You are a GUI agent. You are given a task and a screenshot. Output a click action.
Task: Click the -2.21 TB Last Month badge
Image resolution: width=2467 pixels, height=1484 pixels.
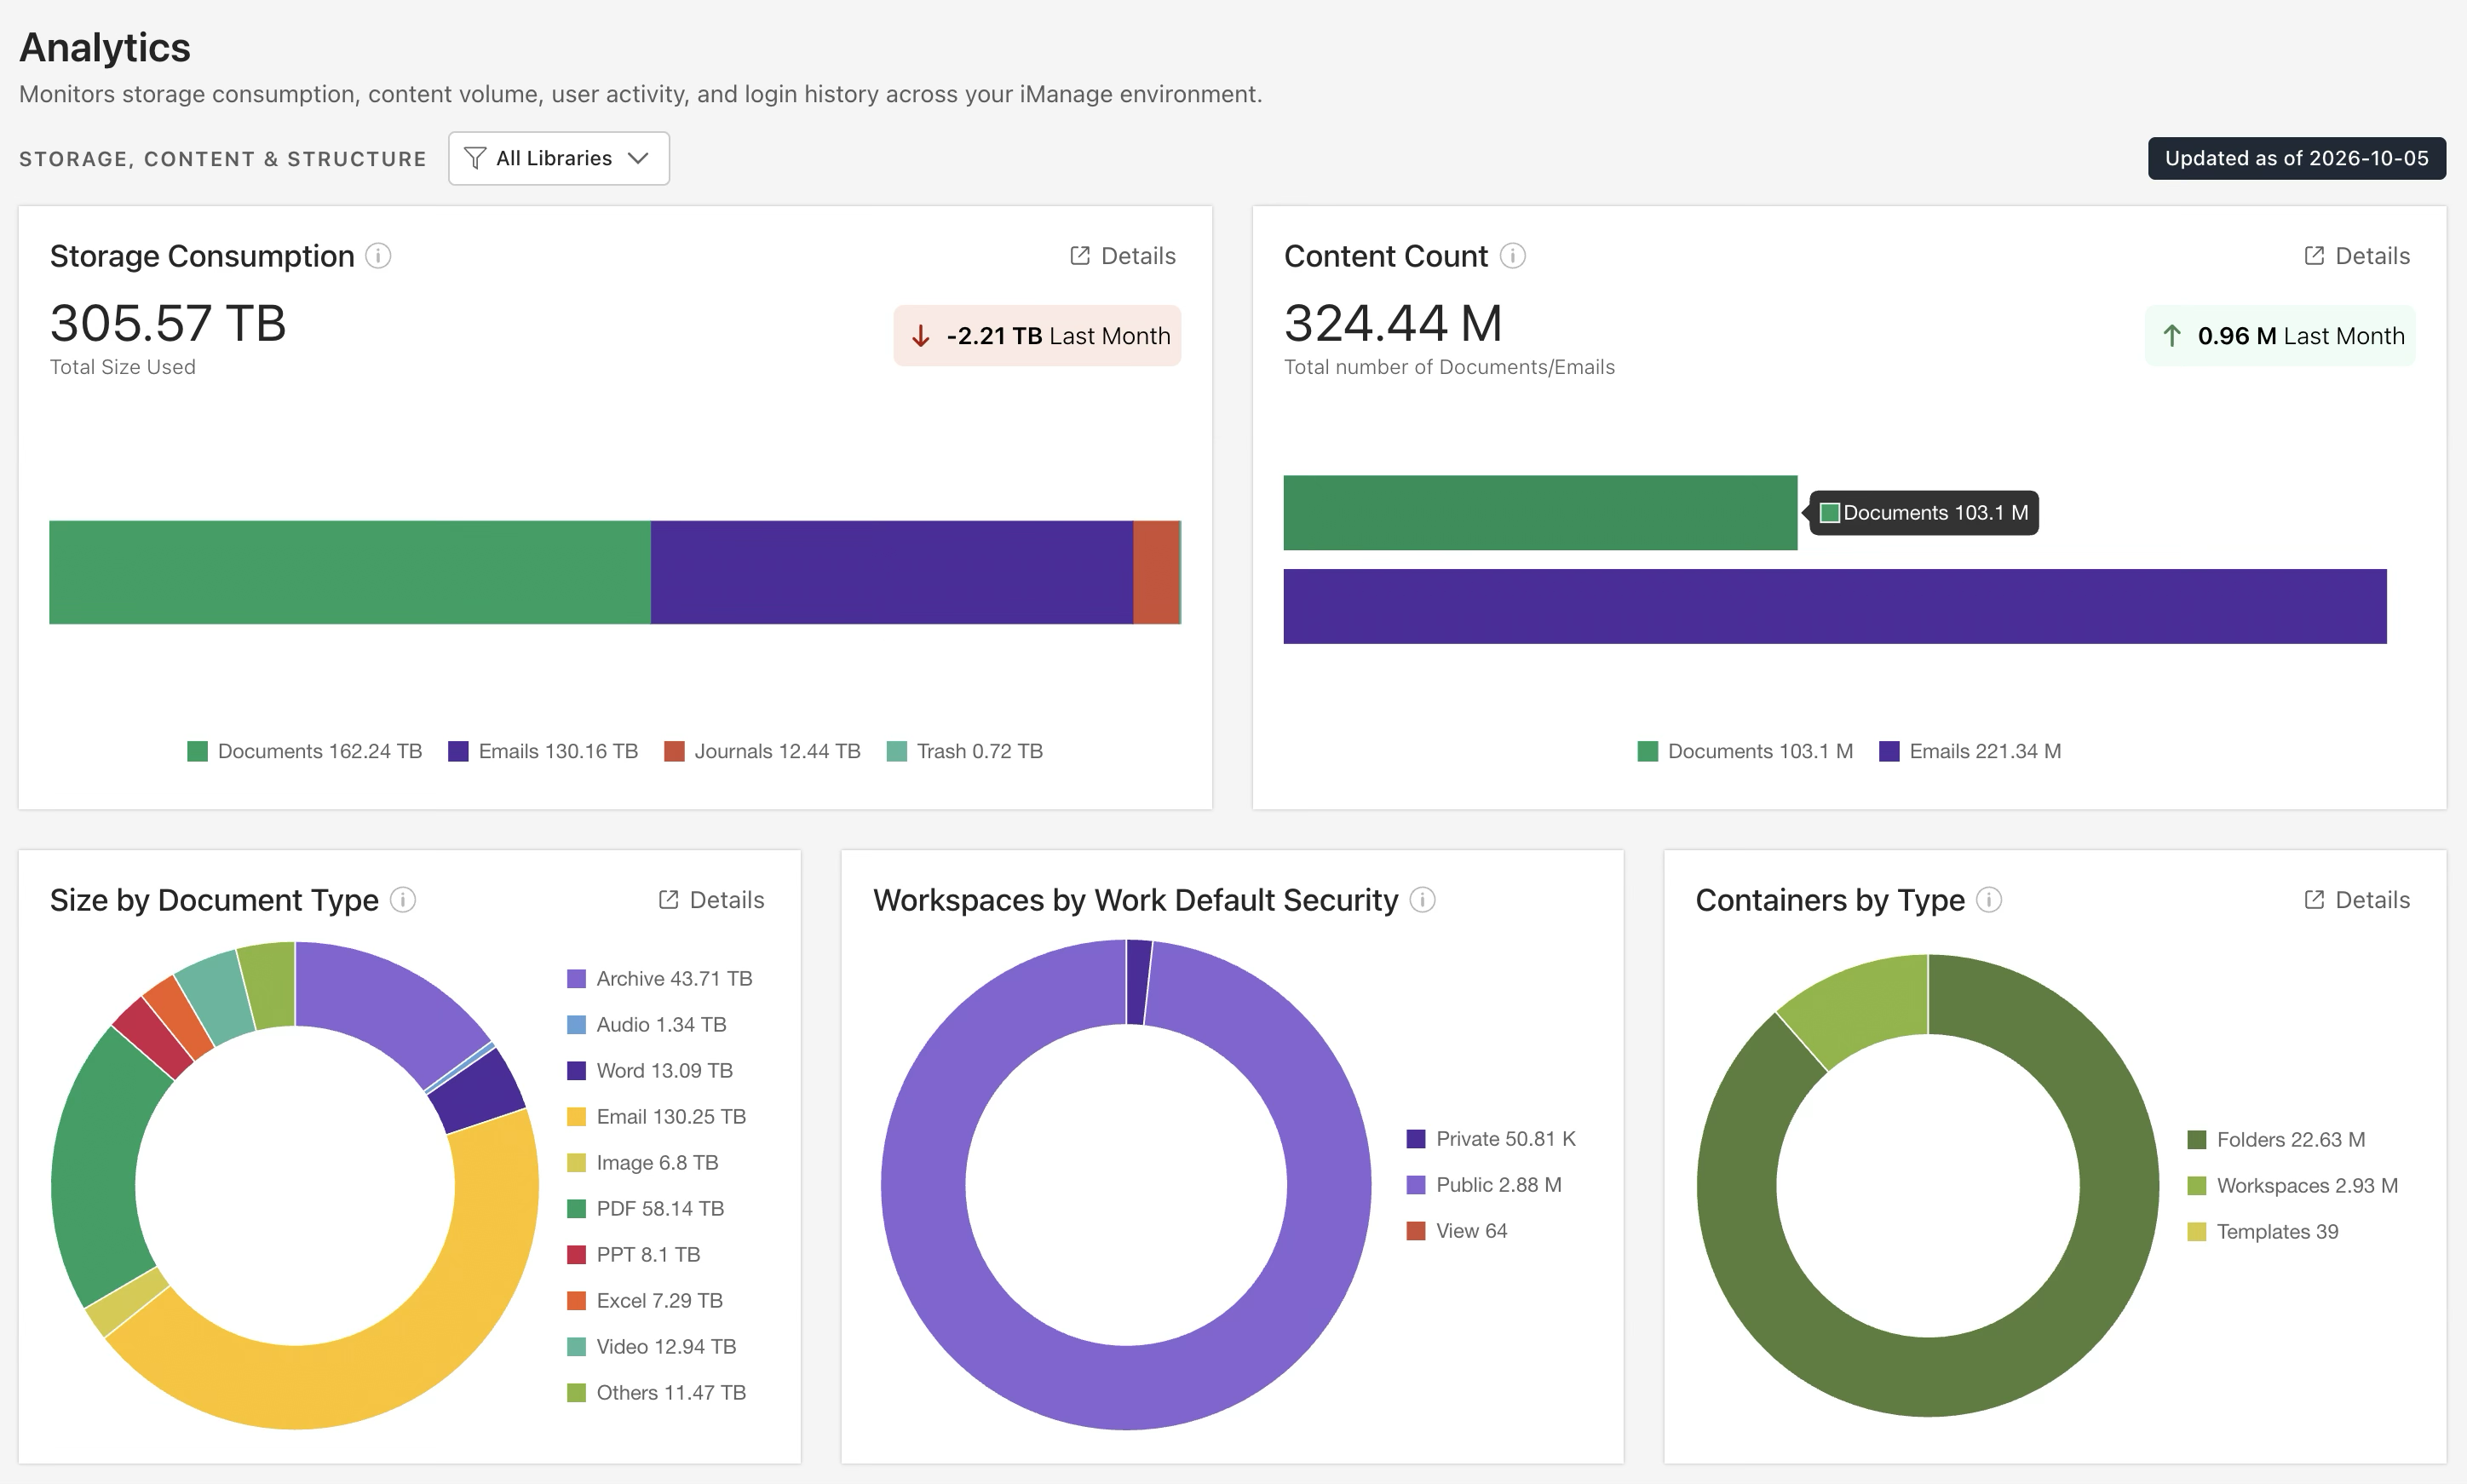pos(1037,336)
